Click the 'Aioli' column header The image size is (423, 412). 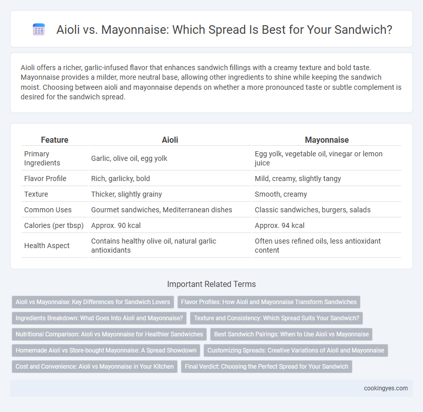click(x=170, y=140)
